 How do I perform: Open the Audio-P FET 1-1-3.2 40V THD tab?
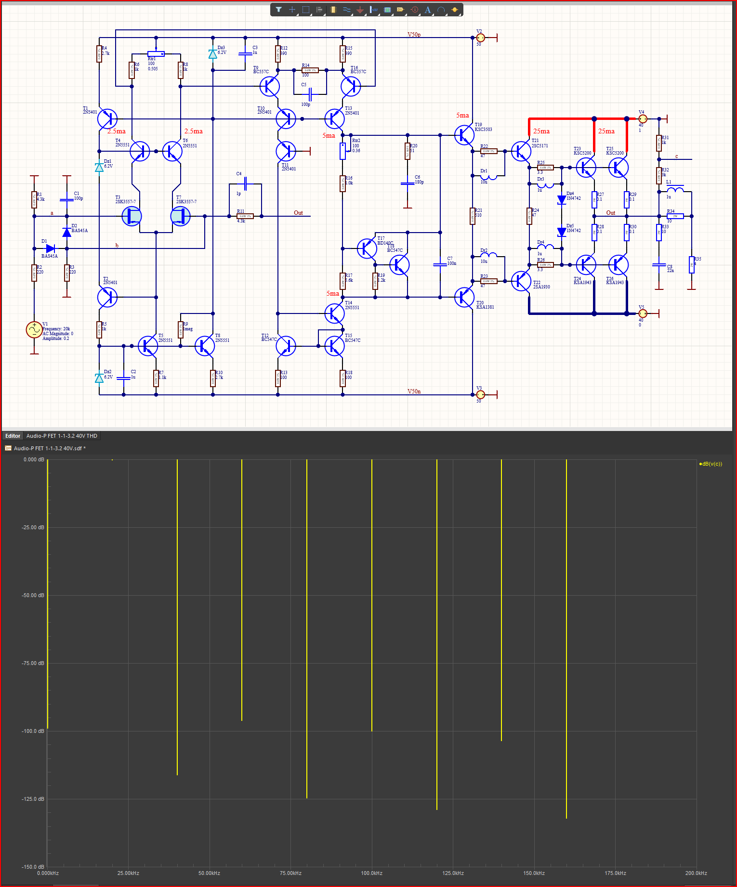pos(62,436)
